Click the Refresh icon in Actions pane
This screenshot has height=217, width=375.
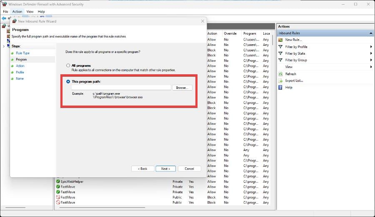point(280,74)
